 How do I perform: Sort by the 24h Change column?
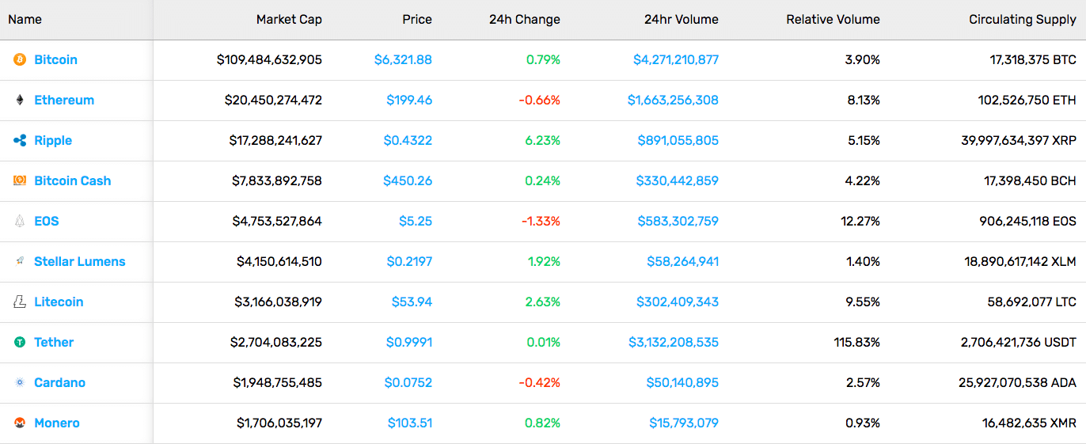point(524,19)
